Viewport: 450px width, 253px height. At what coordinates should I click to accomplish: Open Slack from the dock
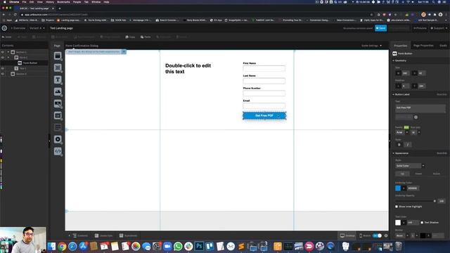point(188,246)
